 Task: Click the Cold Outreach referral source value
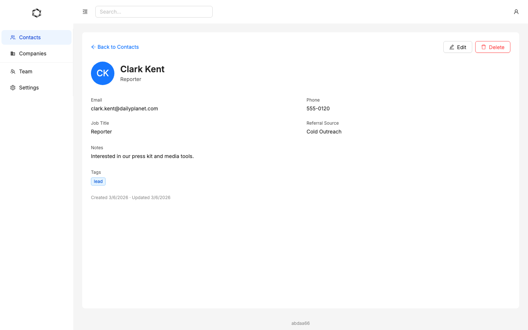point(324,132)
